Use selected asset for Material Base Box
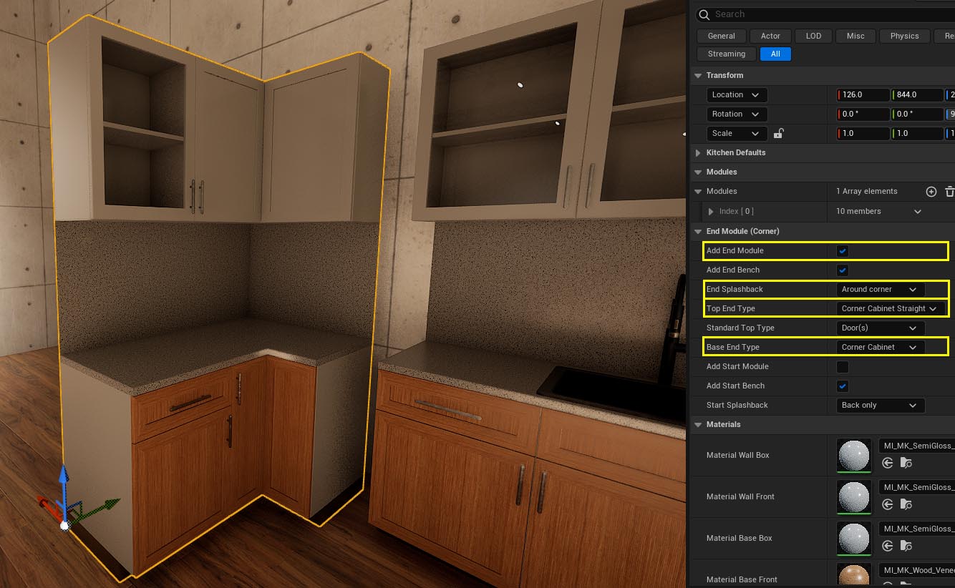The image size is (955, 588). 888,546
